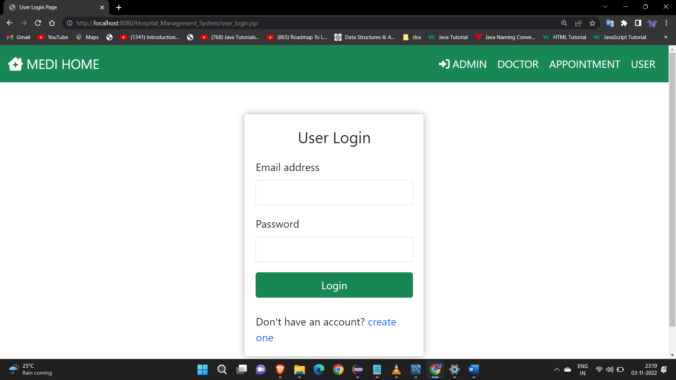Toggle the browser side panel icon
The width and height of the screenshot is (676, 380).
click(x=638, y=23)
